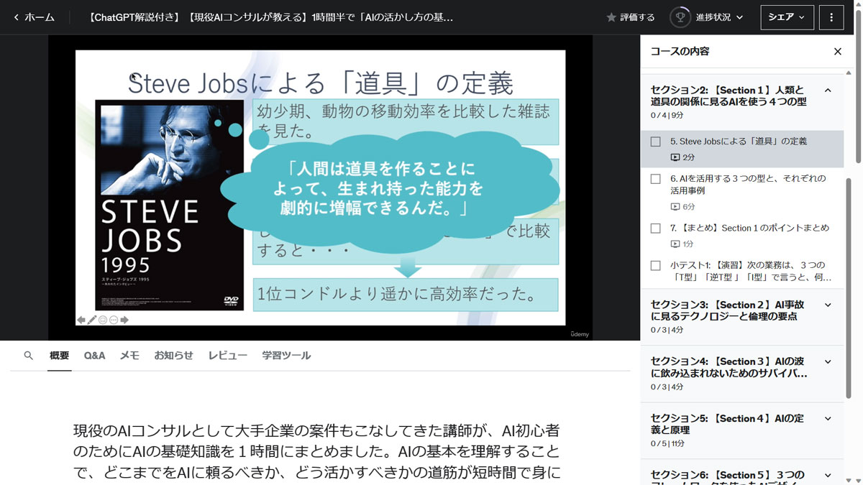This screenshot has height=485, width=863.
Task: Mark lecture 5 Steve Jobs as complete
Action: [655, 141]
